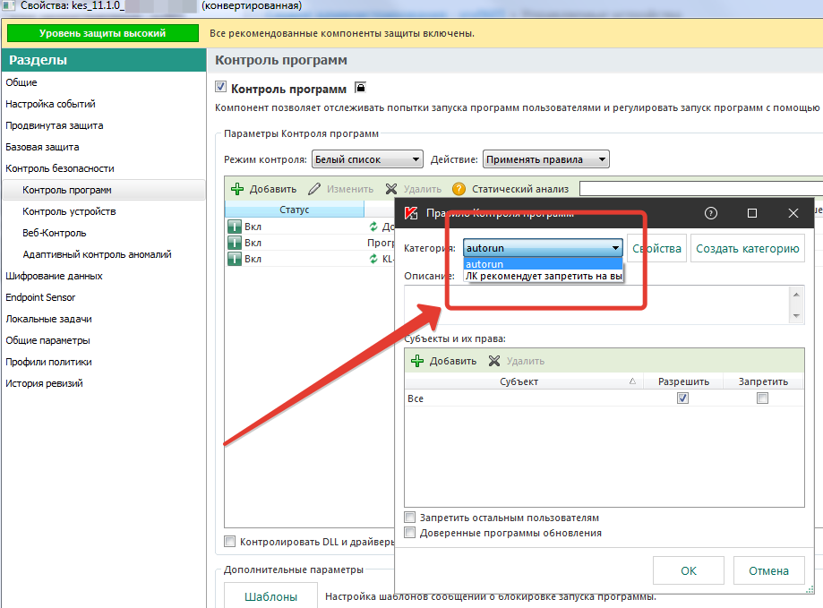Select ЛК рекомендует запретить option in list
This screenshot has height=608, width=823.
[x=544, y=276]
